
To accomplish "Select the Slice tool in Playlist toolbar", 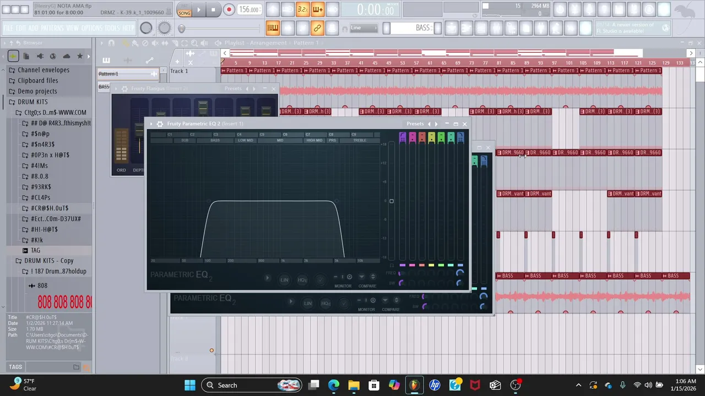I will coord(175,43).
